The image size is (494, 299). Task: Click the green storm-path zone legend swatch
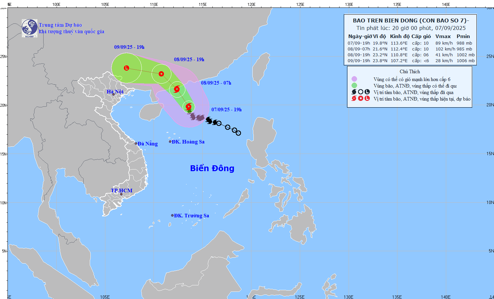354,86
